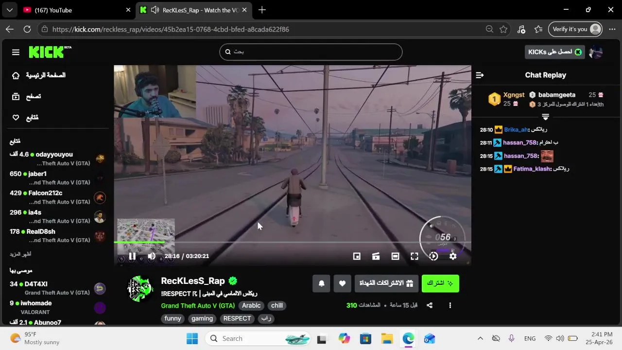Open RecKLesS_Rap channel avatar
The height and width of the screenshot is (350, 622).
coord(140,289)
